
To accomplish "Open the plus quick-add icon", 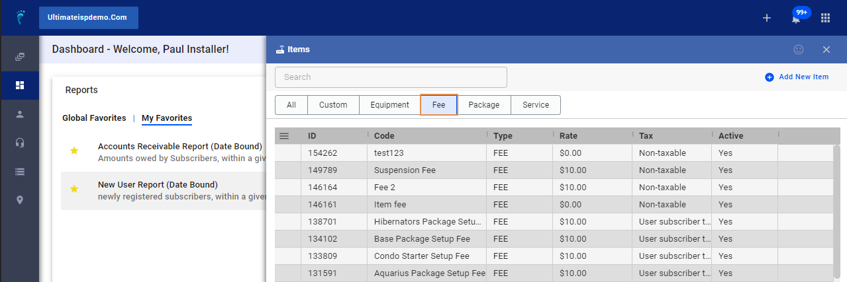I will point(767,18).
